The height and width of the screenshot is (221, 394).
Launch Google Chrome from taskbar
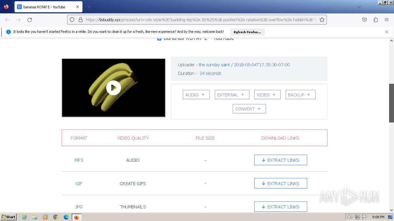(x=56, y=217)
